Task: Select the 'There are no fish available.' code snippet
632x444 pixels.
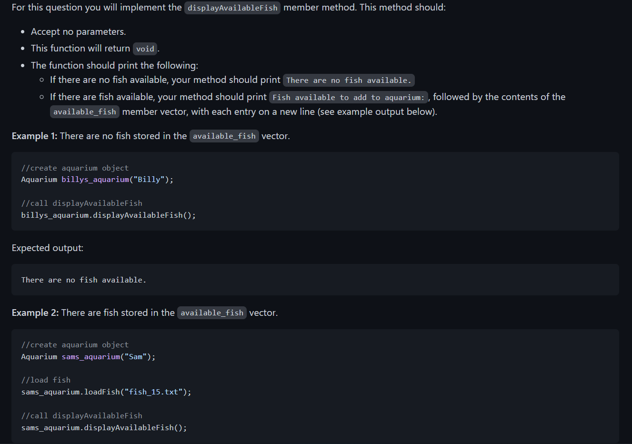Action: 349,80
